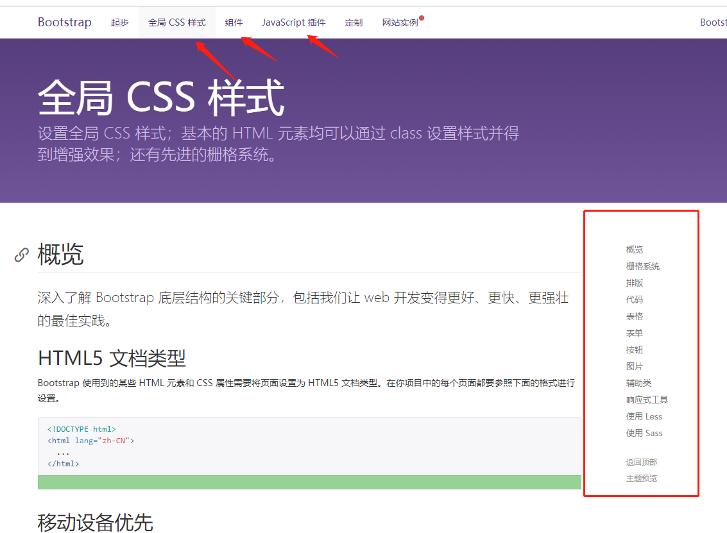Click the html lang="zh-CN" code line
Screen dimensions: 727x533
91,441
